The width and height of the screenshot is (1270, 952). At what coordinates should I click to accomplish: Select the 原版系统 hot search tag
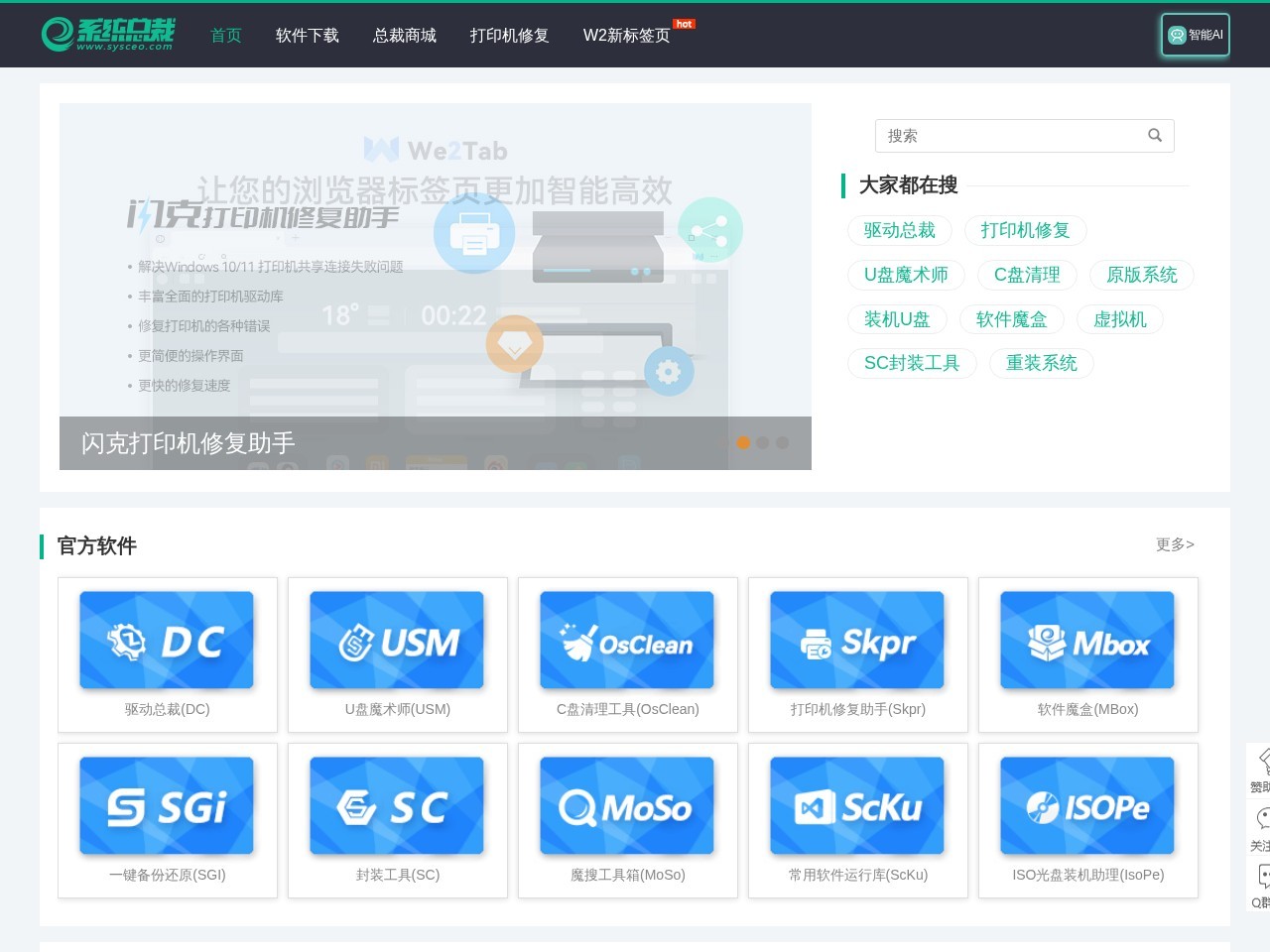tap(1142, 275)
